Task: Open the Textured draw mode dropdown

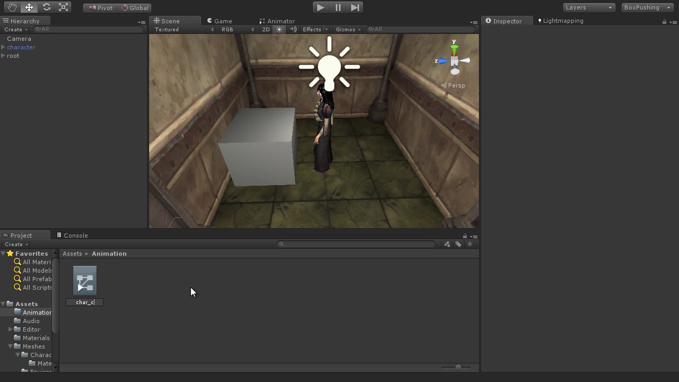Action: click(184, 29)
